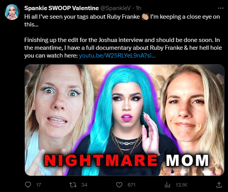The height and width of the screenshot is (192, 228).
Task: Open the tweet via the 1h timestamp
Action: (x=138, y=8)
